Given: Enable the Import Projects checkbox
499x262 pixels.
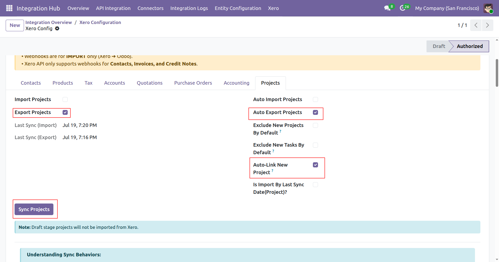Looking at the screenshot, I should (x=65, y=99).
